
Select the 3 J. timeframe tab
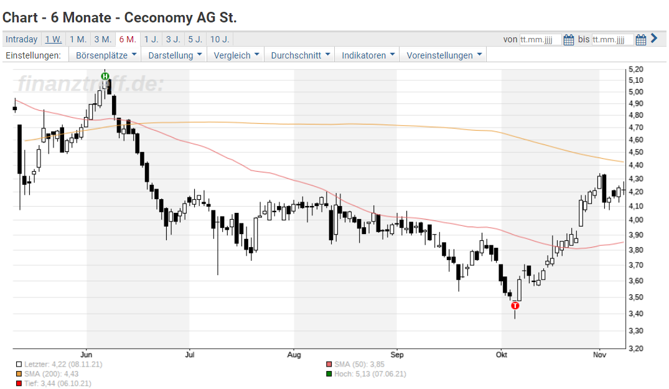pos(173,39)
